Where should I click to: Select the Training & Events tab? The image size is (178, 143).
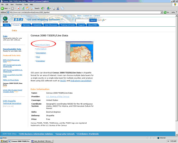click(68, 25)
